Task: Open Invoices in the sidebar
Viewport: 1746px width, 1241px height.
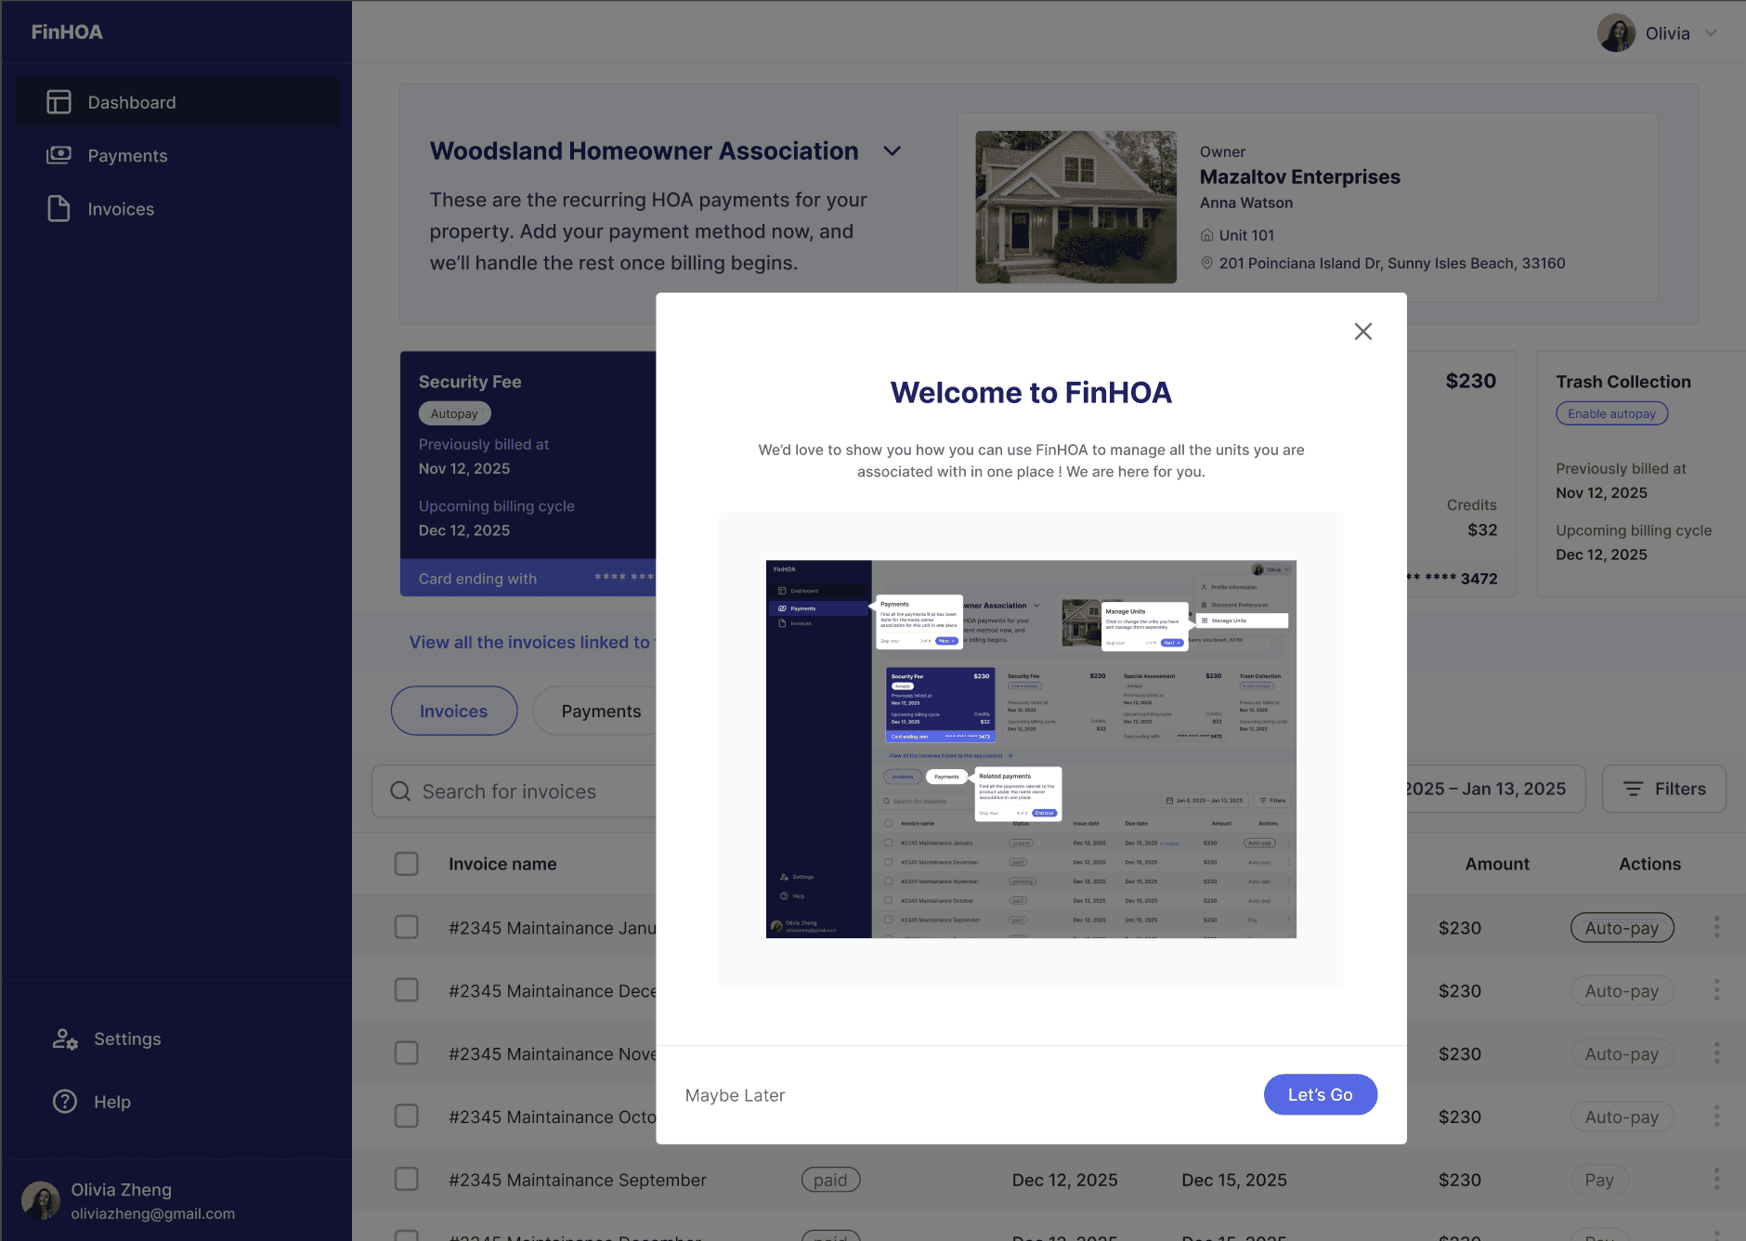Action: pos(177,209)
